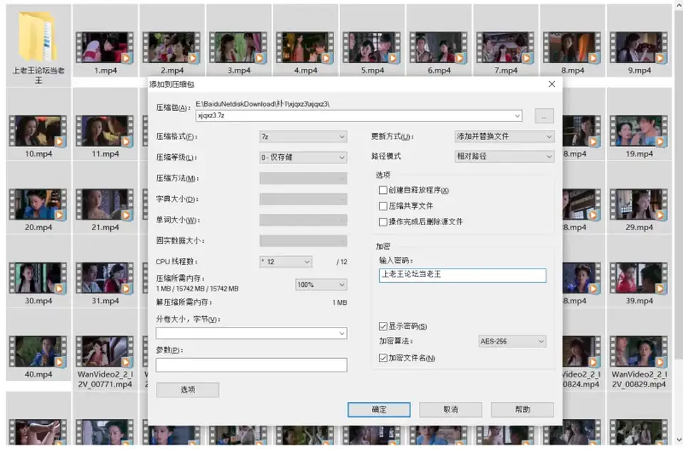This screenshot has height=449, width=683.
Task: Select the 30.mp4 video file icon
Action: (x=38, y=278)
